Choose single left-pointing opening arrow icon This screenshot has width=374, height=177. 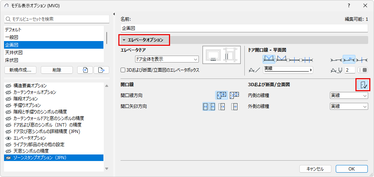pyautogui.click(x=235, y=106)
